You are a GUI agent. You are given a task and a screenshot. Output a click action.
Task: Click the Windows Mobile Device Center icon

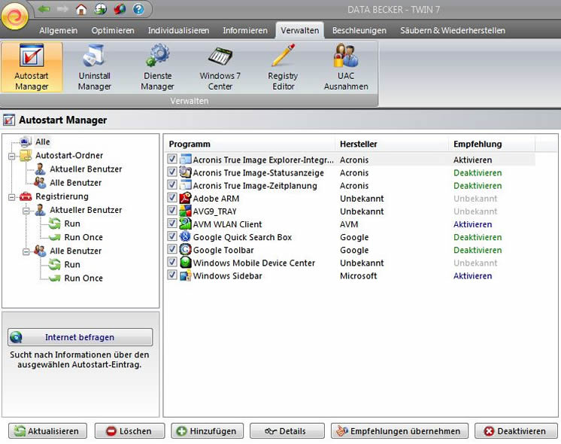(185, 263)
